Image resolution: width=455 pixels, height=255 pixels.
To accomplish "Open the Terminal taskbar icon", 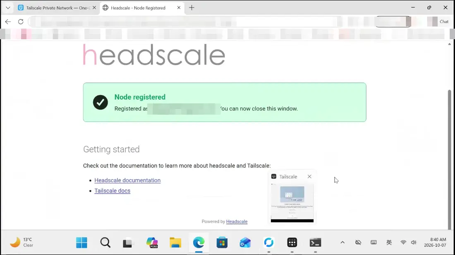I will 316,243.
